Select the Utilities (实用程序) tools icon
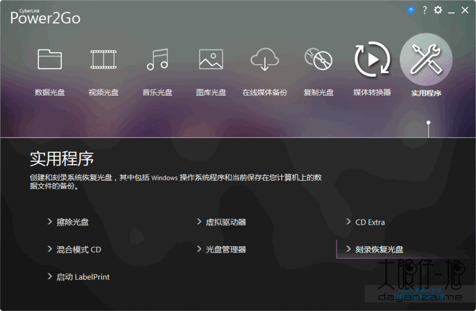 pos(426,59)
